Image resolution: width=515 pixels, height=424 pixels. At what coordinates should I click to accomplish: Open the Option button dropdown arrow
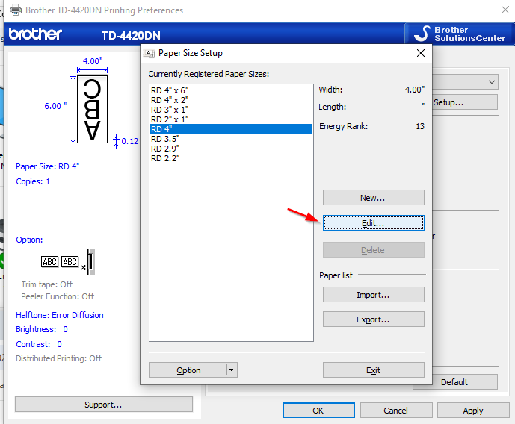(x=232, y=370)
